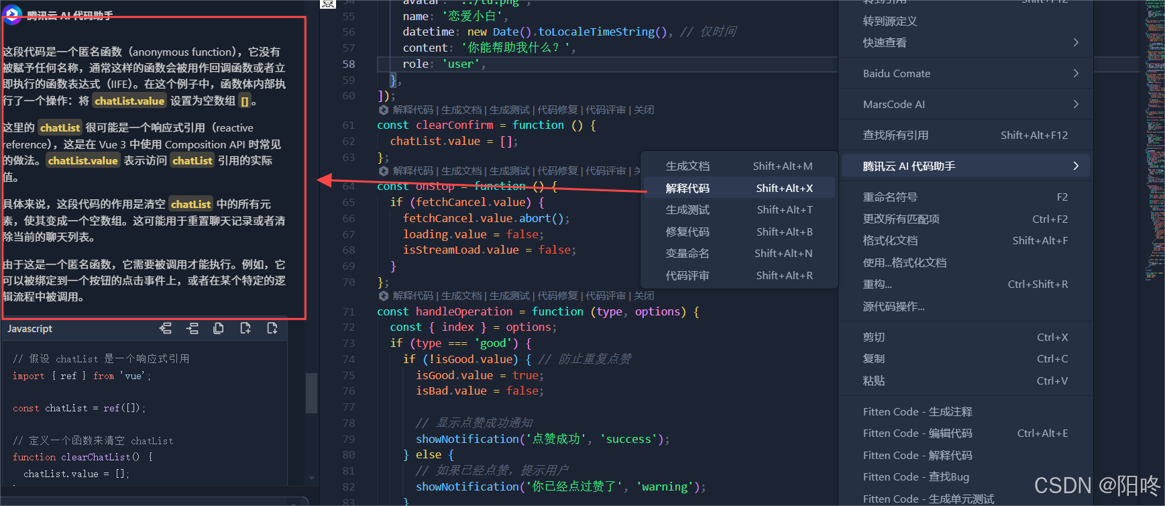
Task: Click the 生成测试 code lens above handleOperation
Action: tap(510, 295)
